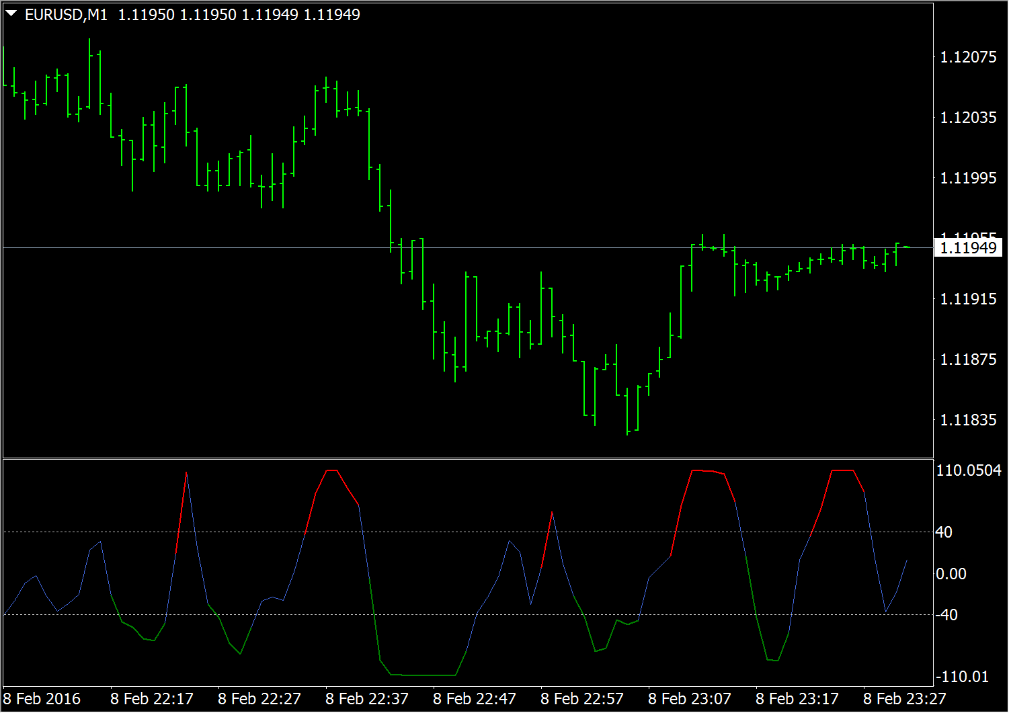This screenshot has height=713, width=1009.
Task: Click the 8 Feb 22:17 time label
Action: tap(152, 699)
